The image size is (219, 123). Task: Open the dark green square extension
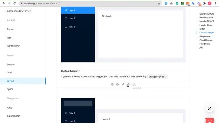tap(182, 3)
